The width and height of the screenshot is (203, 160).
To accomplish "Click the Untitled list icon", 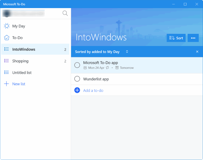I will point(6,72).
